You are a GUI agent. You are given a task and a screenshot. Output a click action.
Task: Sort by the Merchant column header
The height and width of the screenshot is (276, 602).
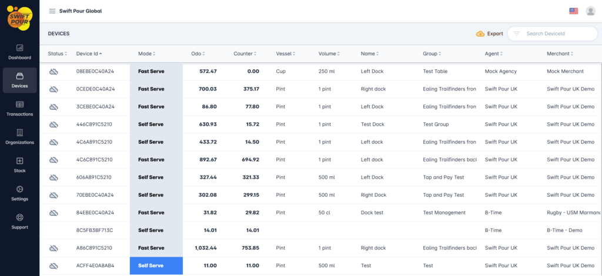559,54
